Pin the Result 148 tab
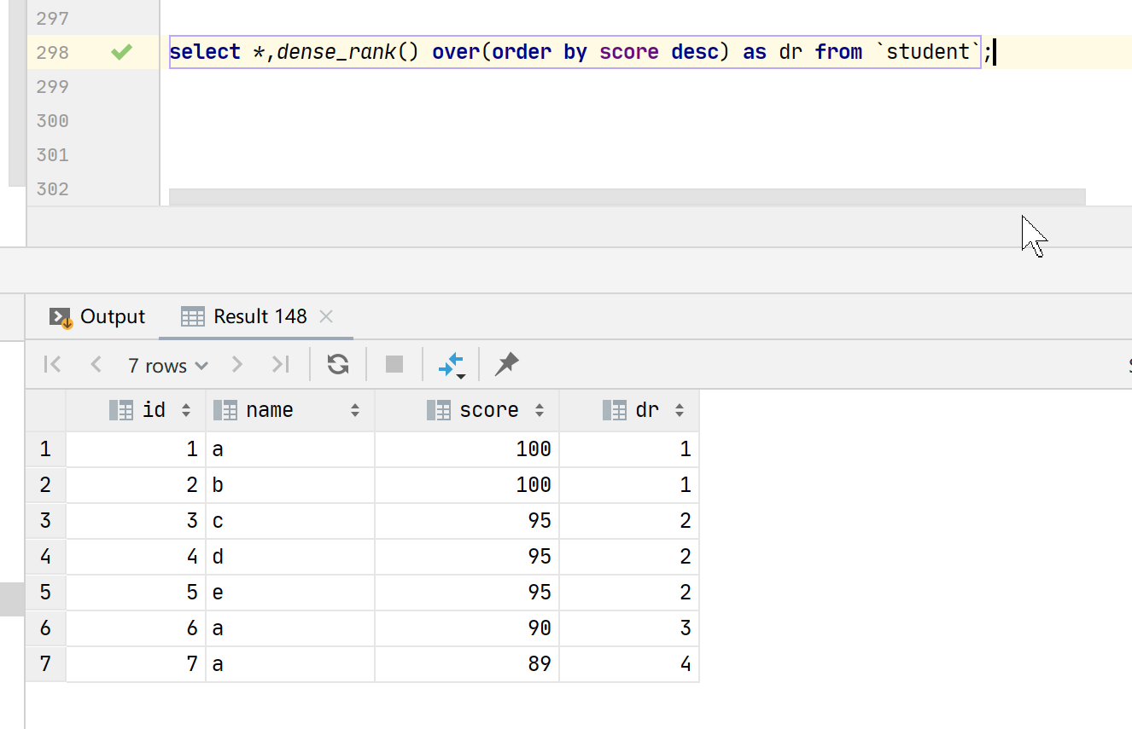 pyautogui.click(x=506, y=365)
